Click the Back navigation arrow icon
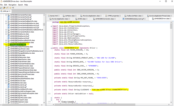Image resolution: width=174 pixels, height=106 pixels. pyautogui.click(x=10, y=8)
